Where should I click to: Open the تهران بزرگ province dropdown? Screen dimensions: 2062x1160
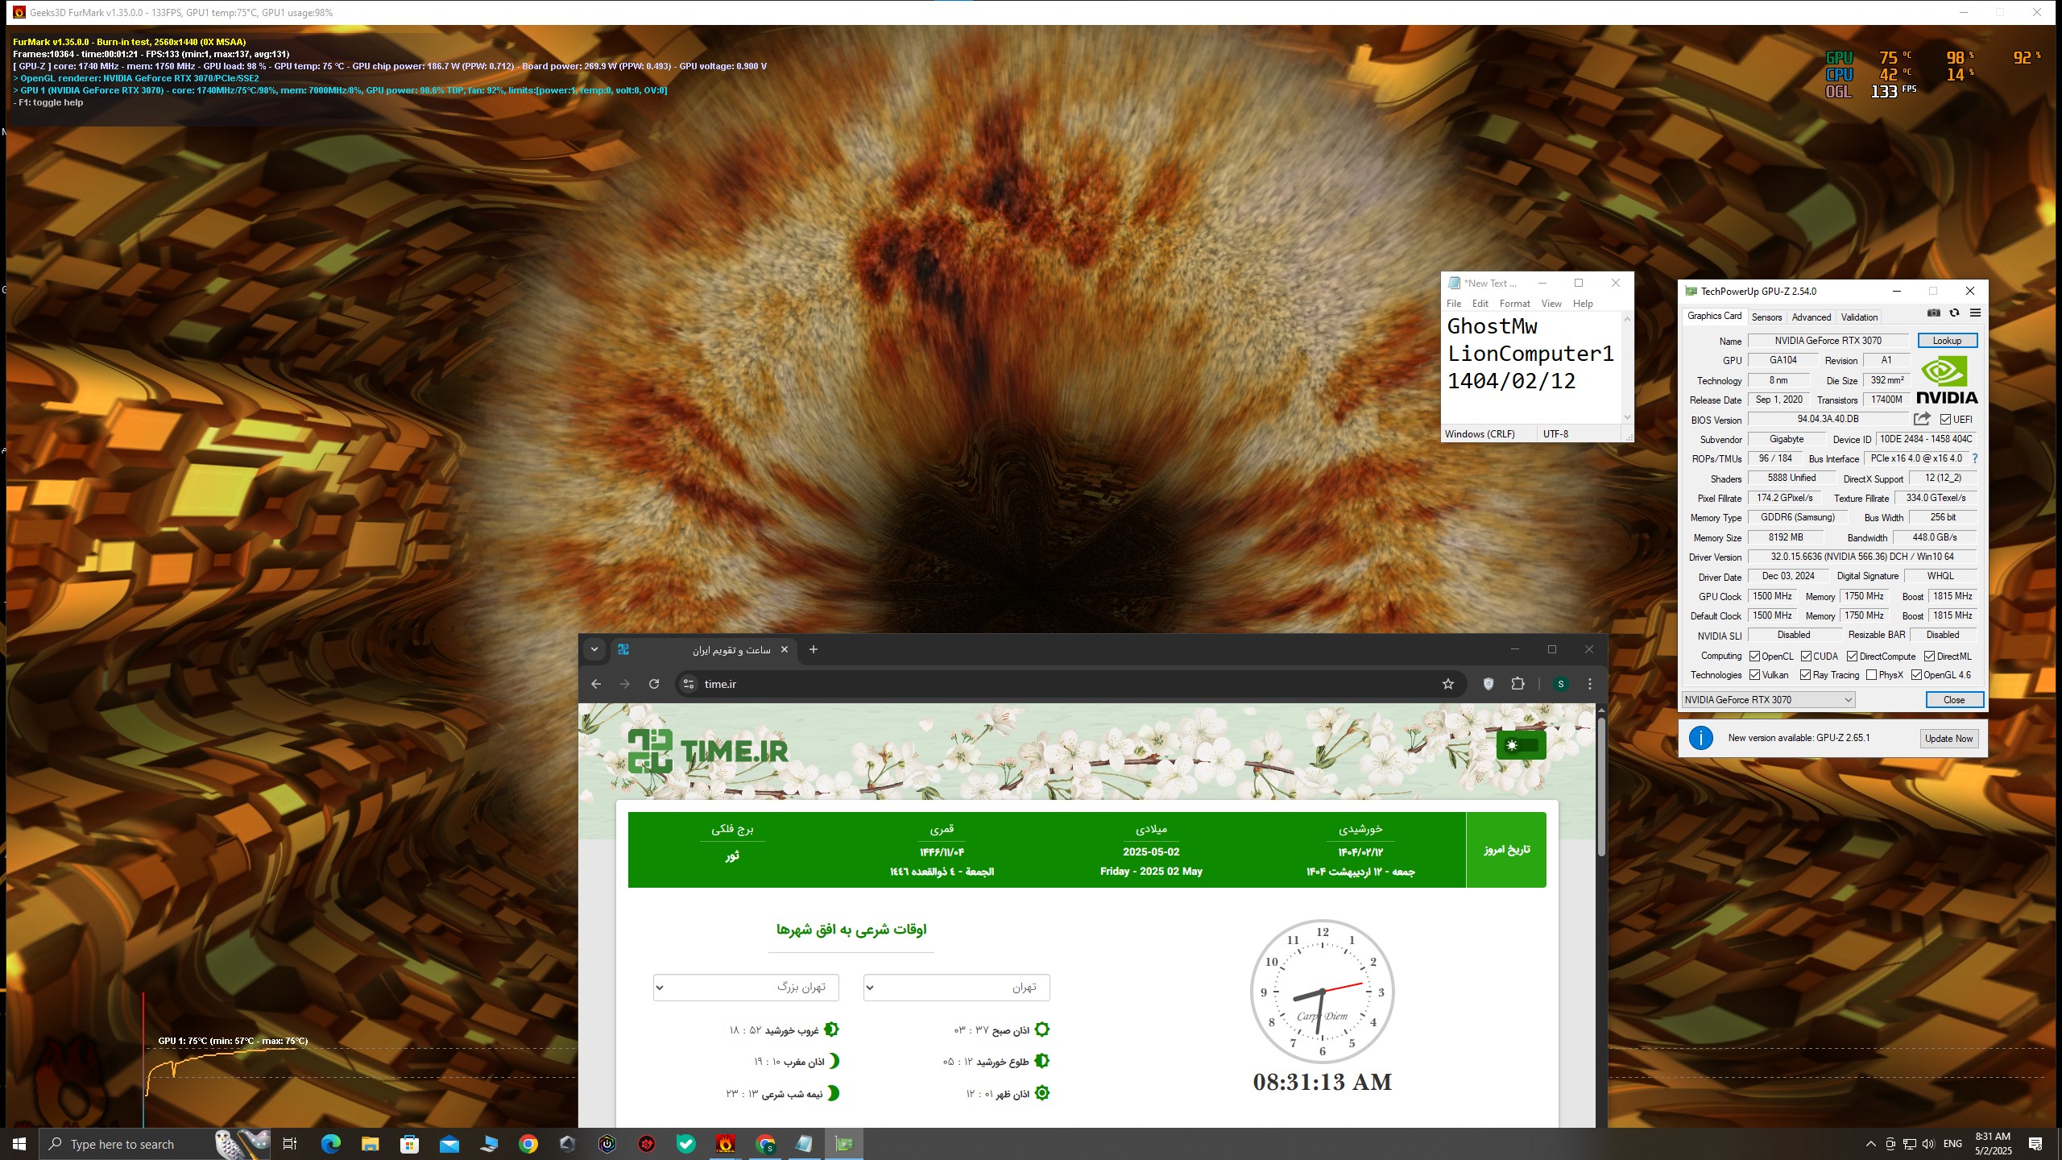(745, 988)
